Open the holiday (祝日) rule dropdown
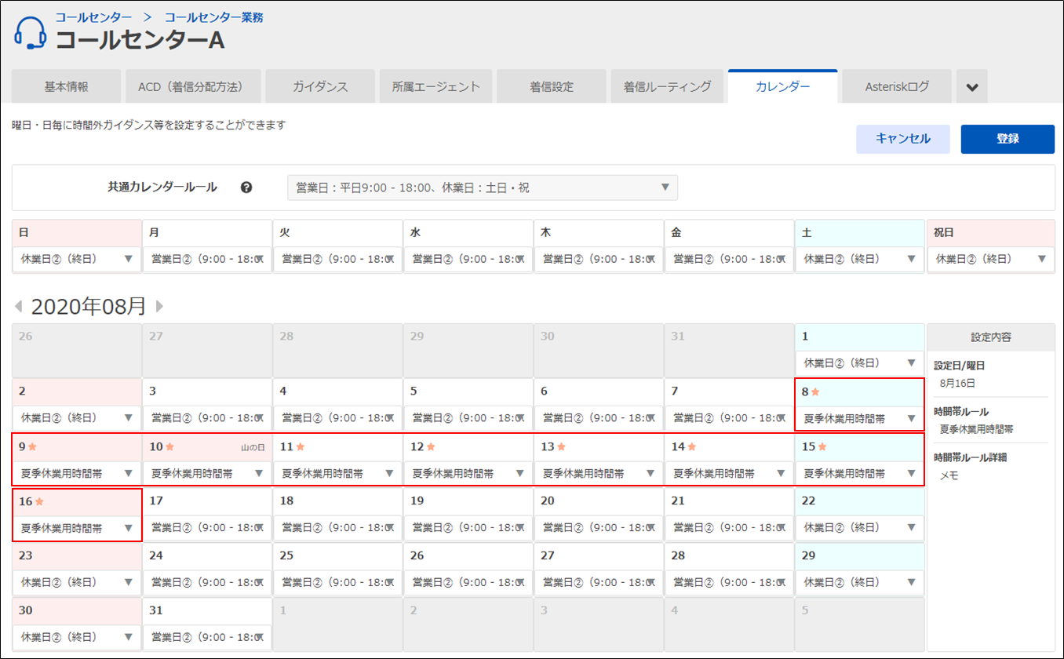 point(990,259)
